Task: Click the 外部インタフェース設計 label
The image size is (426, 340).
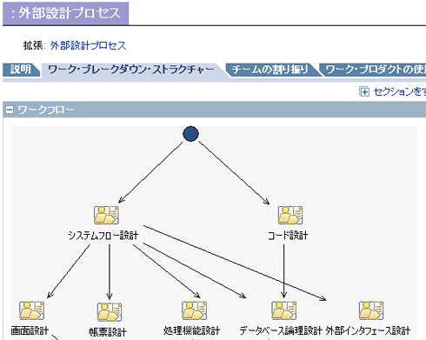Action: click(368, 330)
